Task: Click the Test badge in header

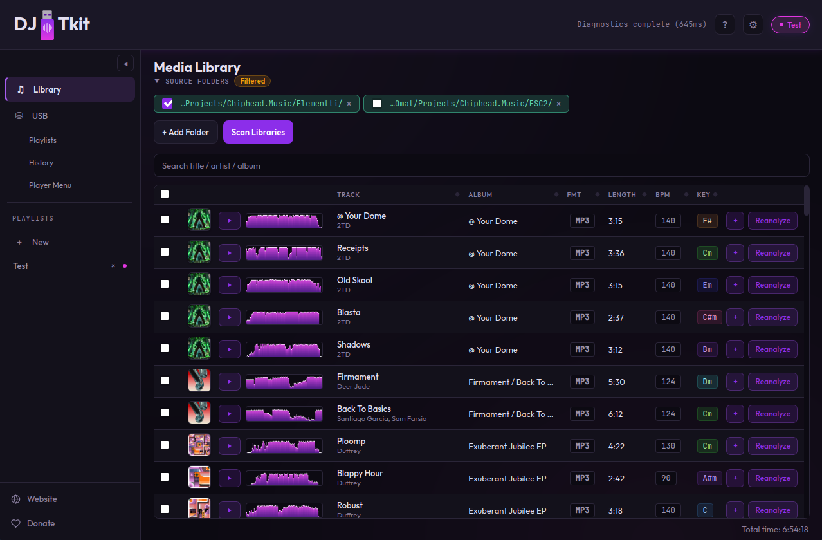Action: click(x=790, y=24)
